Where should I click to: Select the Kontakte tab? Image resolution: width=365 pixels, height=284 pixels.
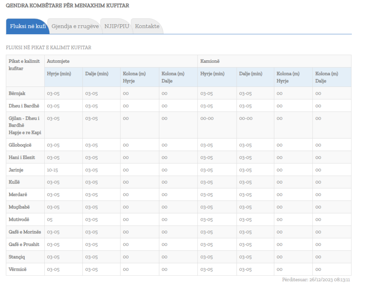(x=147, y=26)
